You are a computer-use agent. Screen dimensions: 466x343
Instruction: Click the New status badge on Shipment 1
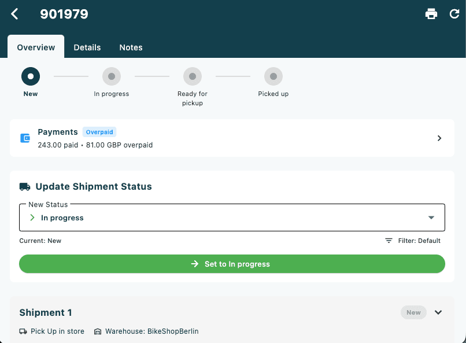(413, 312)
